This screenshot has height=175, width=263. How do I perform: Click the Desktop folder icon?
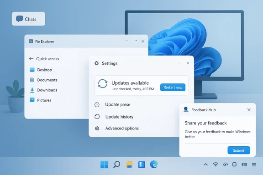[32, 70]
